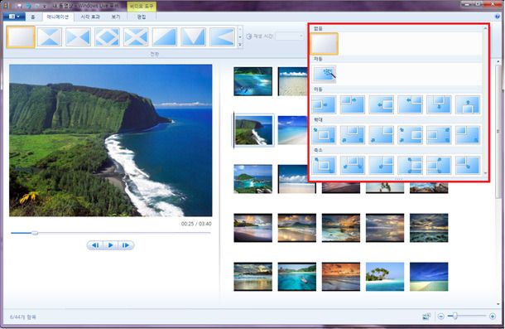
Task: Switch to the 애니메이션 tab
Action: coord(58,17)
